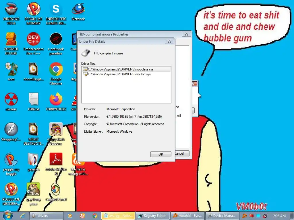This screenshot has height=220, width=294.
Task: Click the Digital Signer value Microsoft Windows
Action: pyautogui.click(x=119, y=131)
